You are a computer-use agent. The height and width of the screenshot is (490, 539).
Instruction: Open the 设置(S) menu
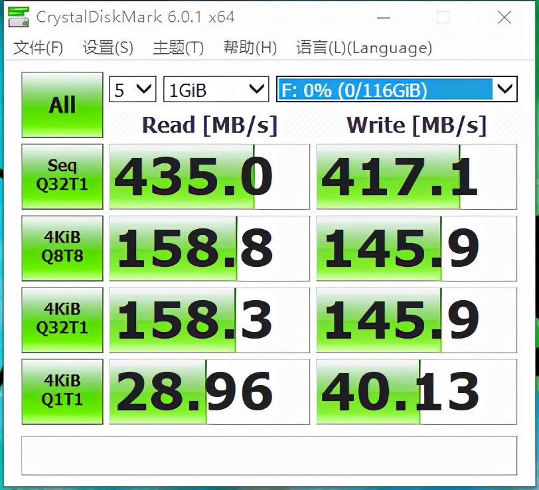[108, 47]
